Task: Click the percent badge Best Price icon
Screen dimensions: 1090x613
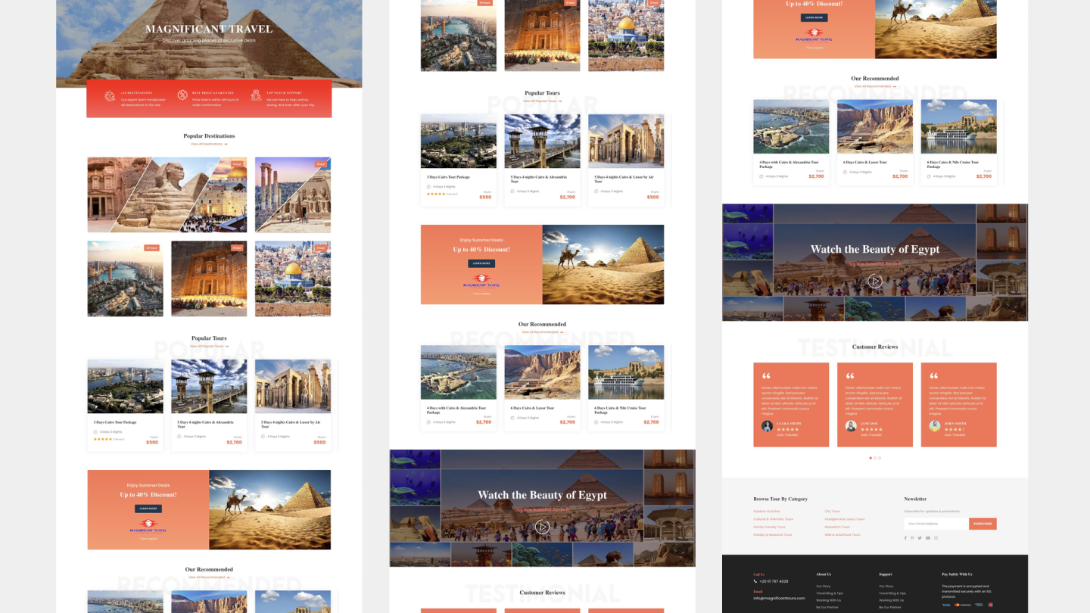Action: coord(182,95)
